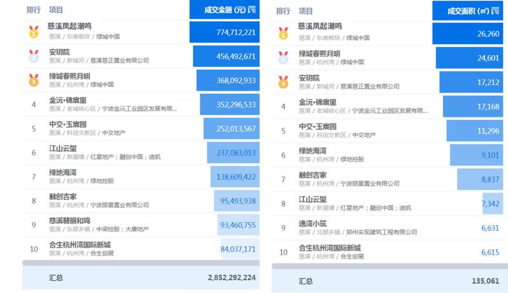The image size is (508, 293).
Task: Select the 成交面积 (㎡) column header
Action: (468, 10)
